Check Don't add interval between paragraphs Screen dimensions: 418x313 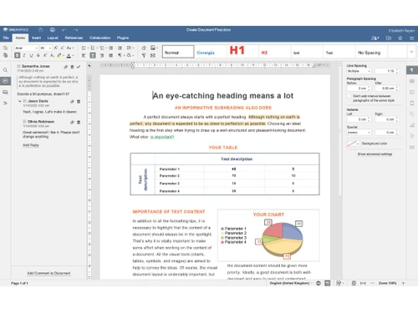pos(349,96)
